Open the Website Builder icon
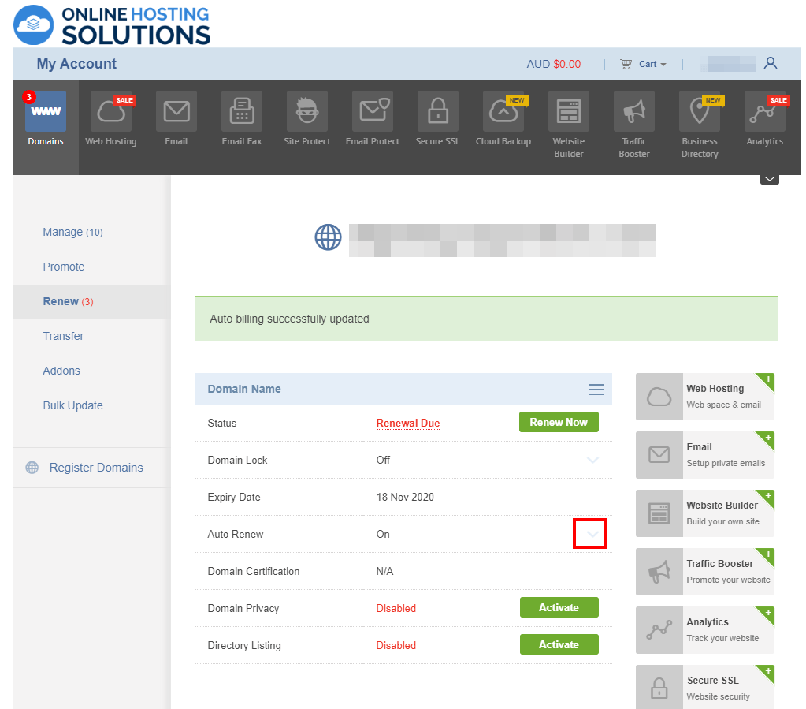Viewport: 806px width, 709px height. (568, 111)
